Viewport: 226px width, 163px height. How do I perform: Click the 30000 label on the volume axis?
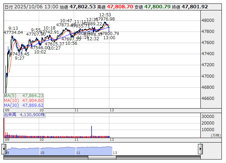(x=209, y=117)
